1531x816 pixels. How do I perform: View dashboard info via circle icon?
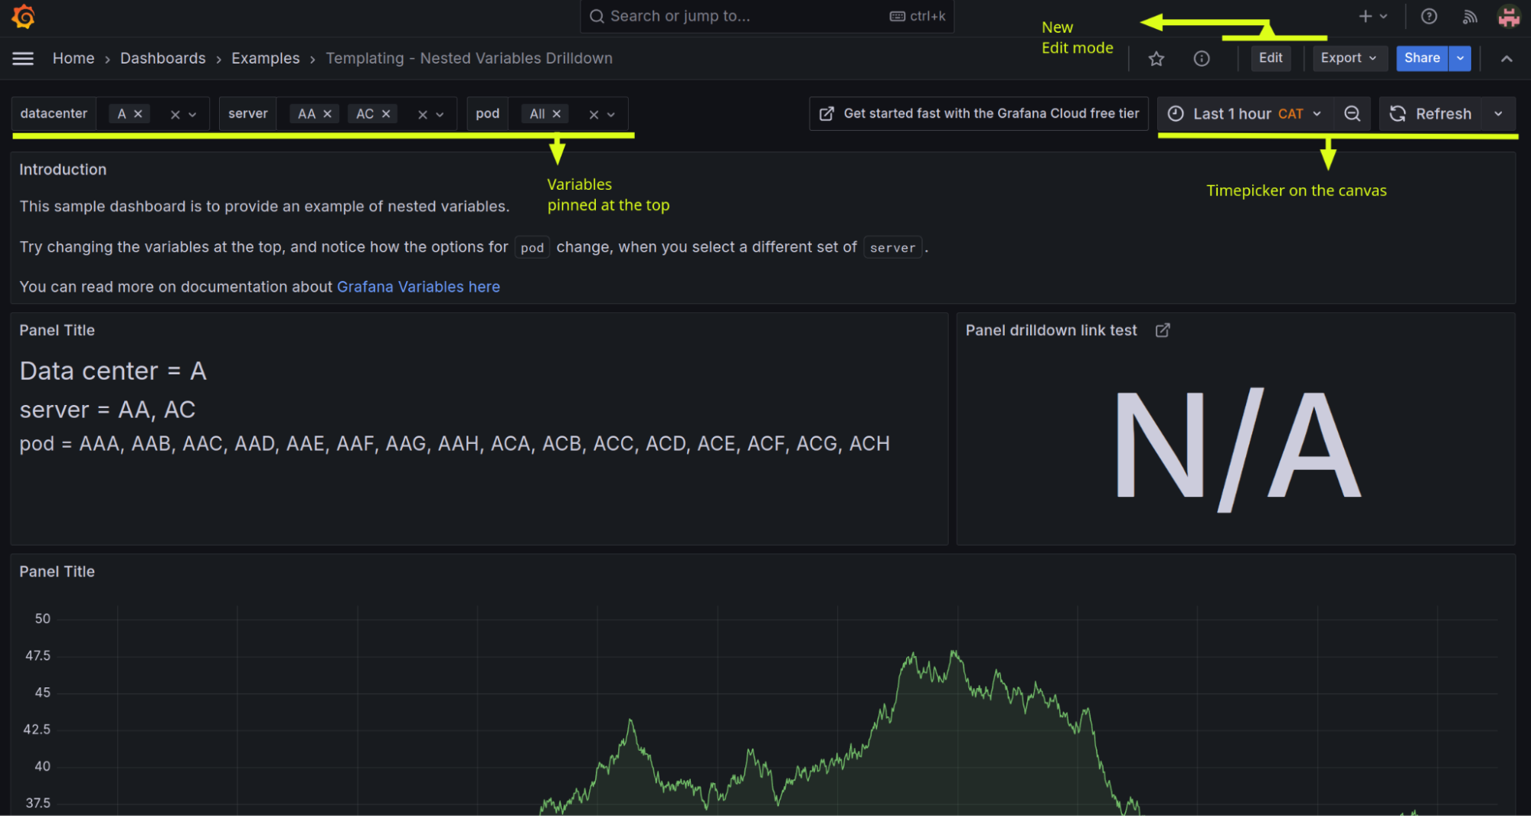click(1201, 58)
